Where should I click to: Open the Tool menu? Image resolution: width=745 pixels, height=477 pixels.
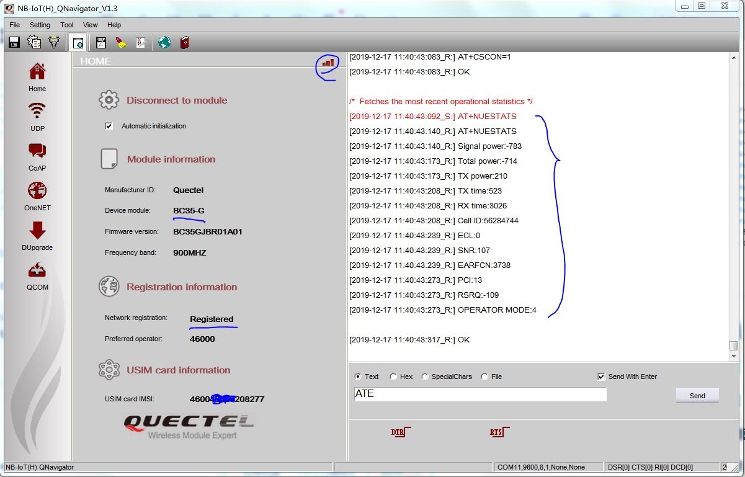pos(67,25)
